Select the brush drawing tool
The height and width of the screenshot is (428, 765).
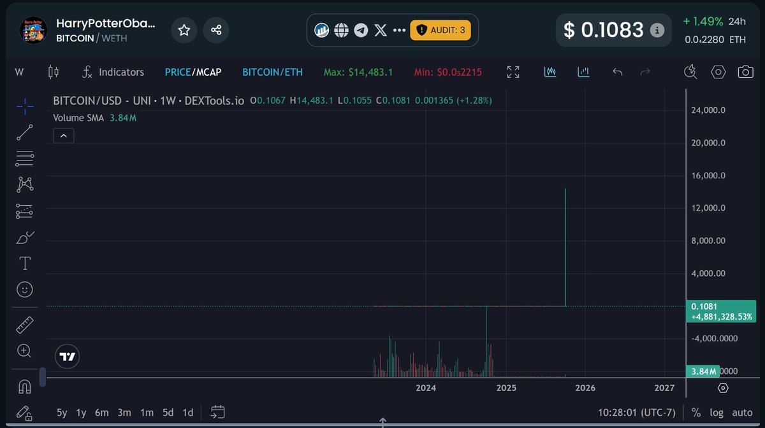click(25, 238)
